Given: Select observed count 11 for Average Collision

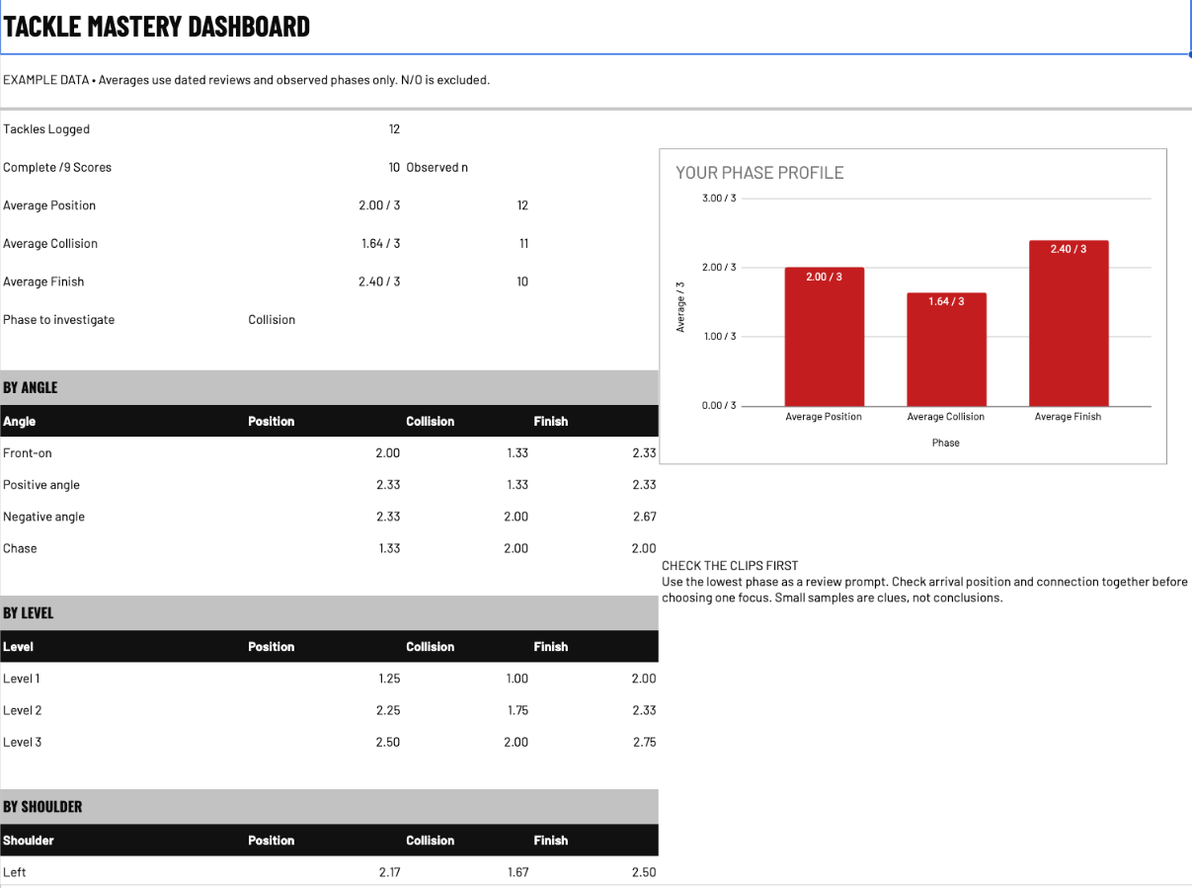Looking at the screenshot, I should pos(523,244).
